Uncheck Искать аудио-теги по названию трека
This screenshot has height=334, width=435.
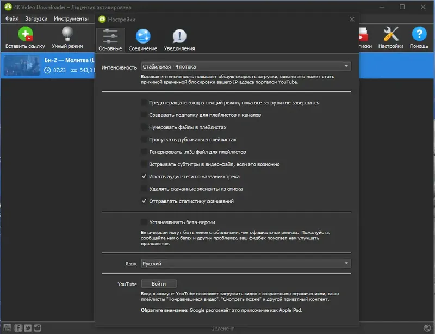pos(144,177)
